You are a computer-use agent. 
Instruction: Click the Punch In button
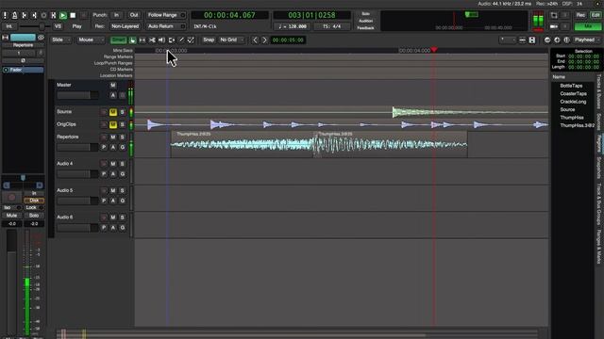click(x=116, y=15)
